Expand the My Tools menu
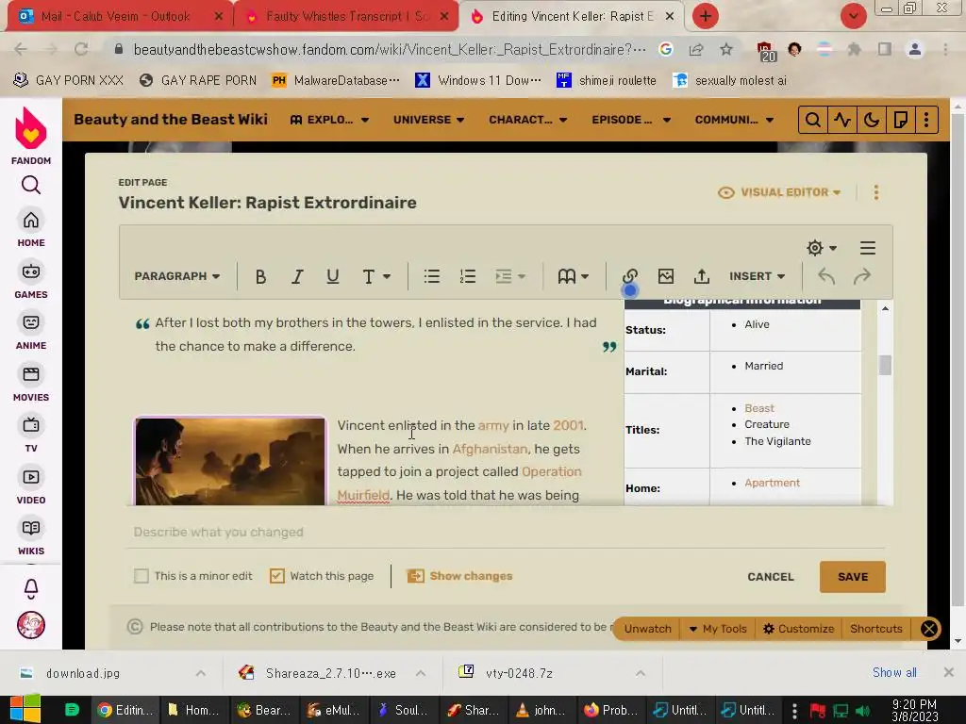Viewport: 966px width, 724px height. point(718,629)
